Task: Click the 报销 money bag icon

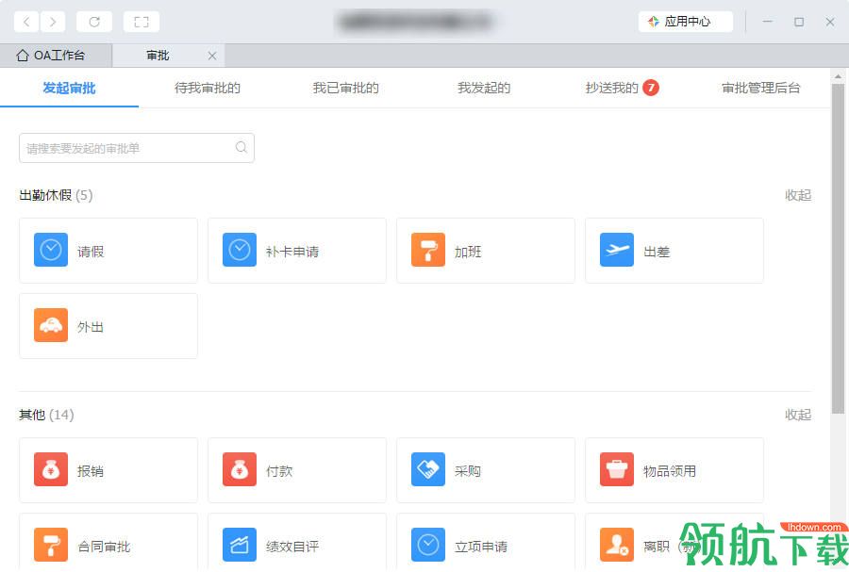Action: (x=51, y=469)
